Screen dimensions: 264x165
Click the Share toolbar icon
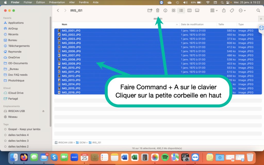point(224,11)
